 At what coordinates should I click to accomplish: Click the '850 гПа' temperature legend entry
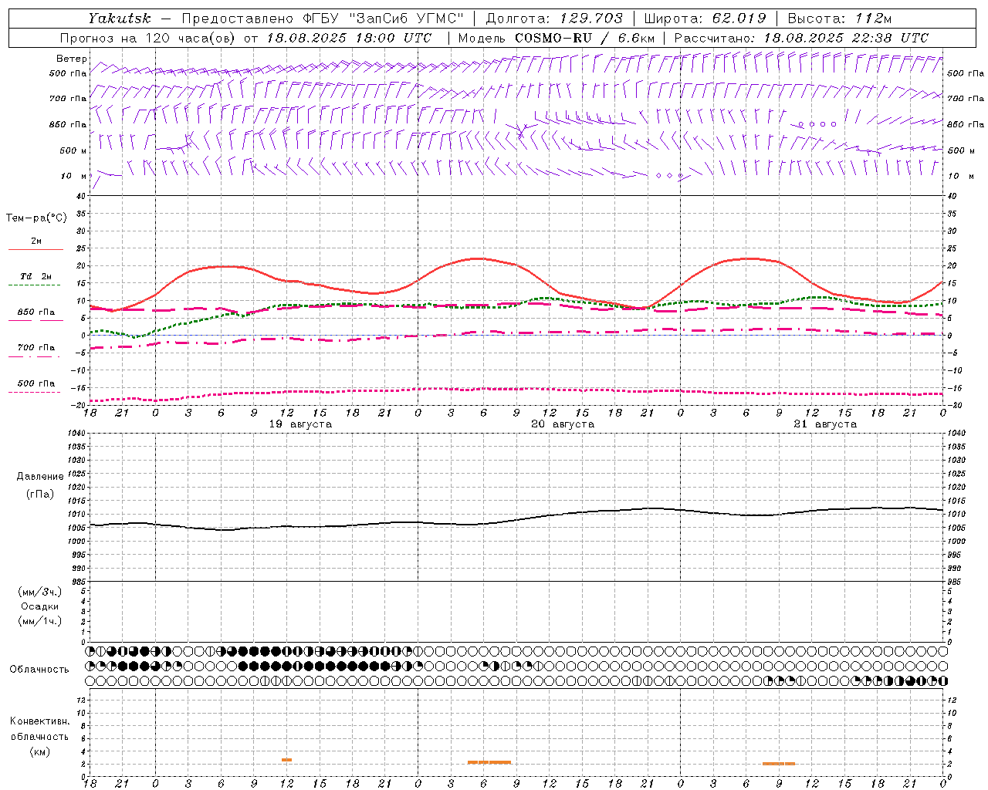point(36,312)
